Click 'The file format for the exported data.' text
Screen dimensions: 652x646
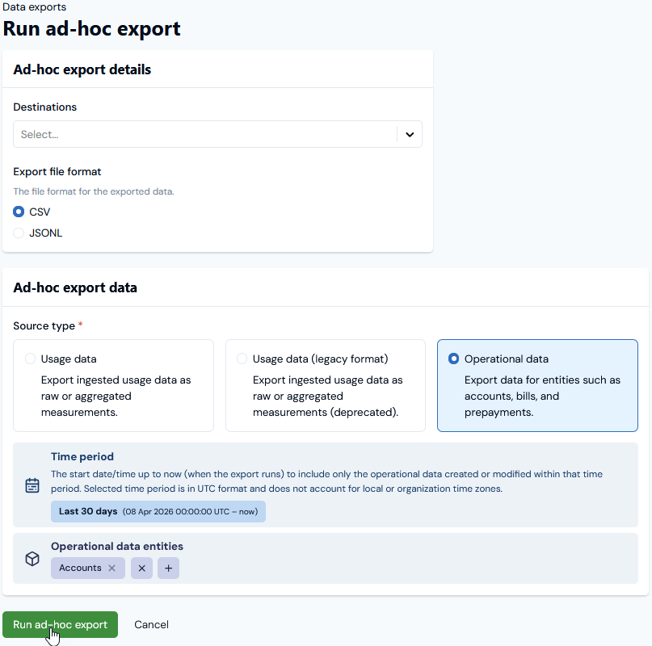coord(94,191)
